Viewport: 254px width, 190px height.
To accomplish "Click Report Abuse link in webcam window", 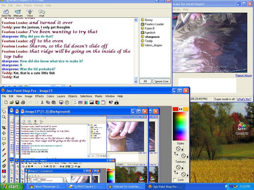I will point(243,75).
